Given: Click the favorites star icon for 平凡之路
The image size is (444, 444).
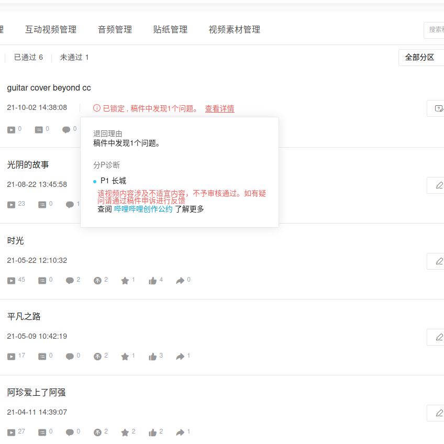Looking at the screenshot, I should [125, 357].
